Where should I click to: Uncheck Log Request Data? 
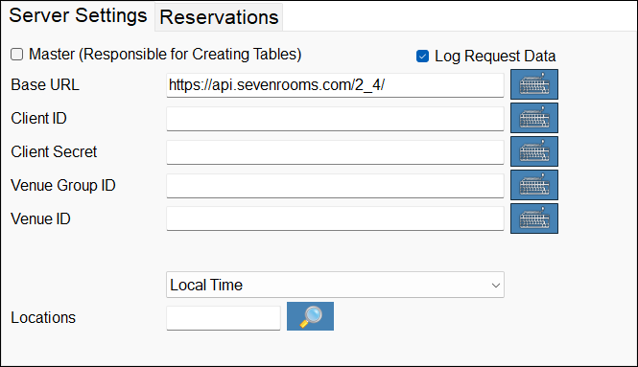pos(422,57)
